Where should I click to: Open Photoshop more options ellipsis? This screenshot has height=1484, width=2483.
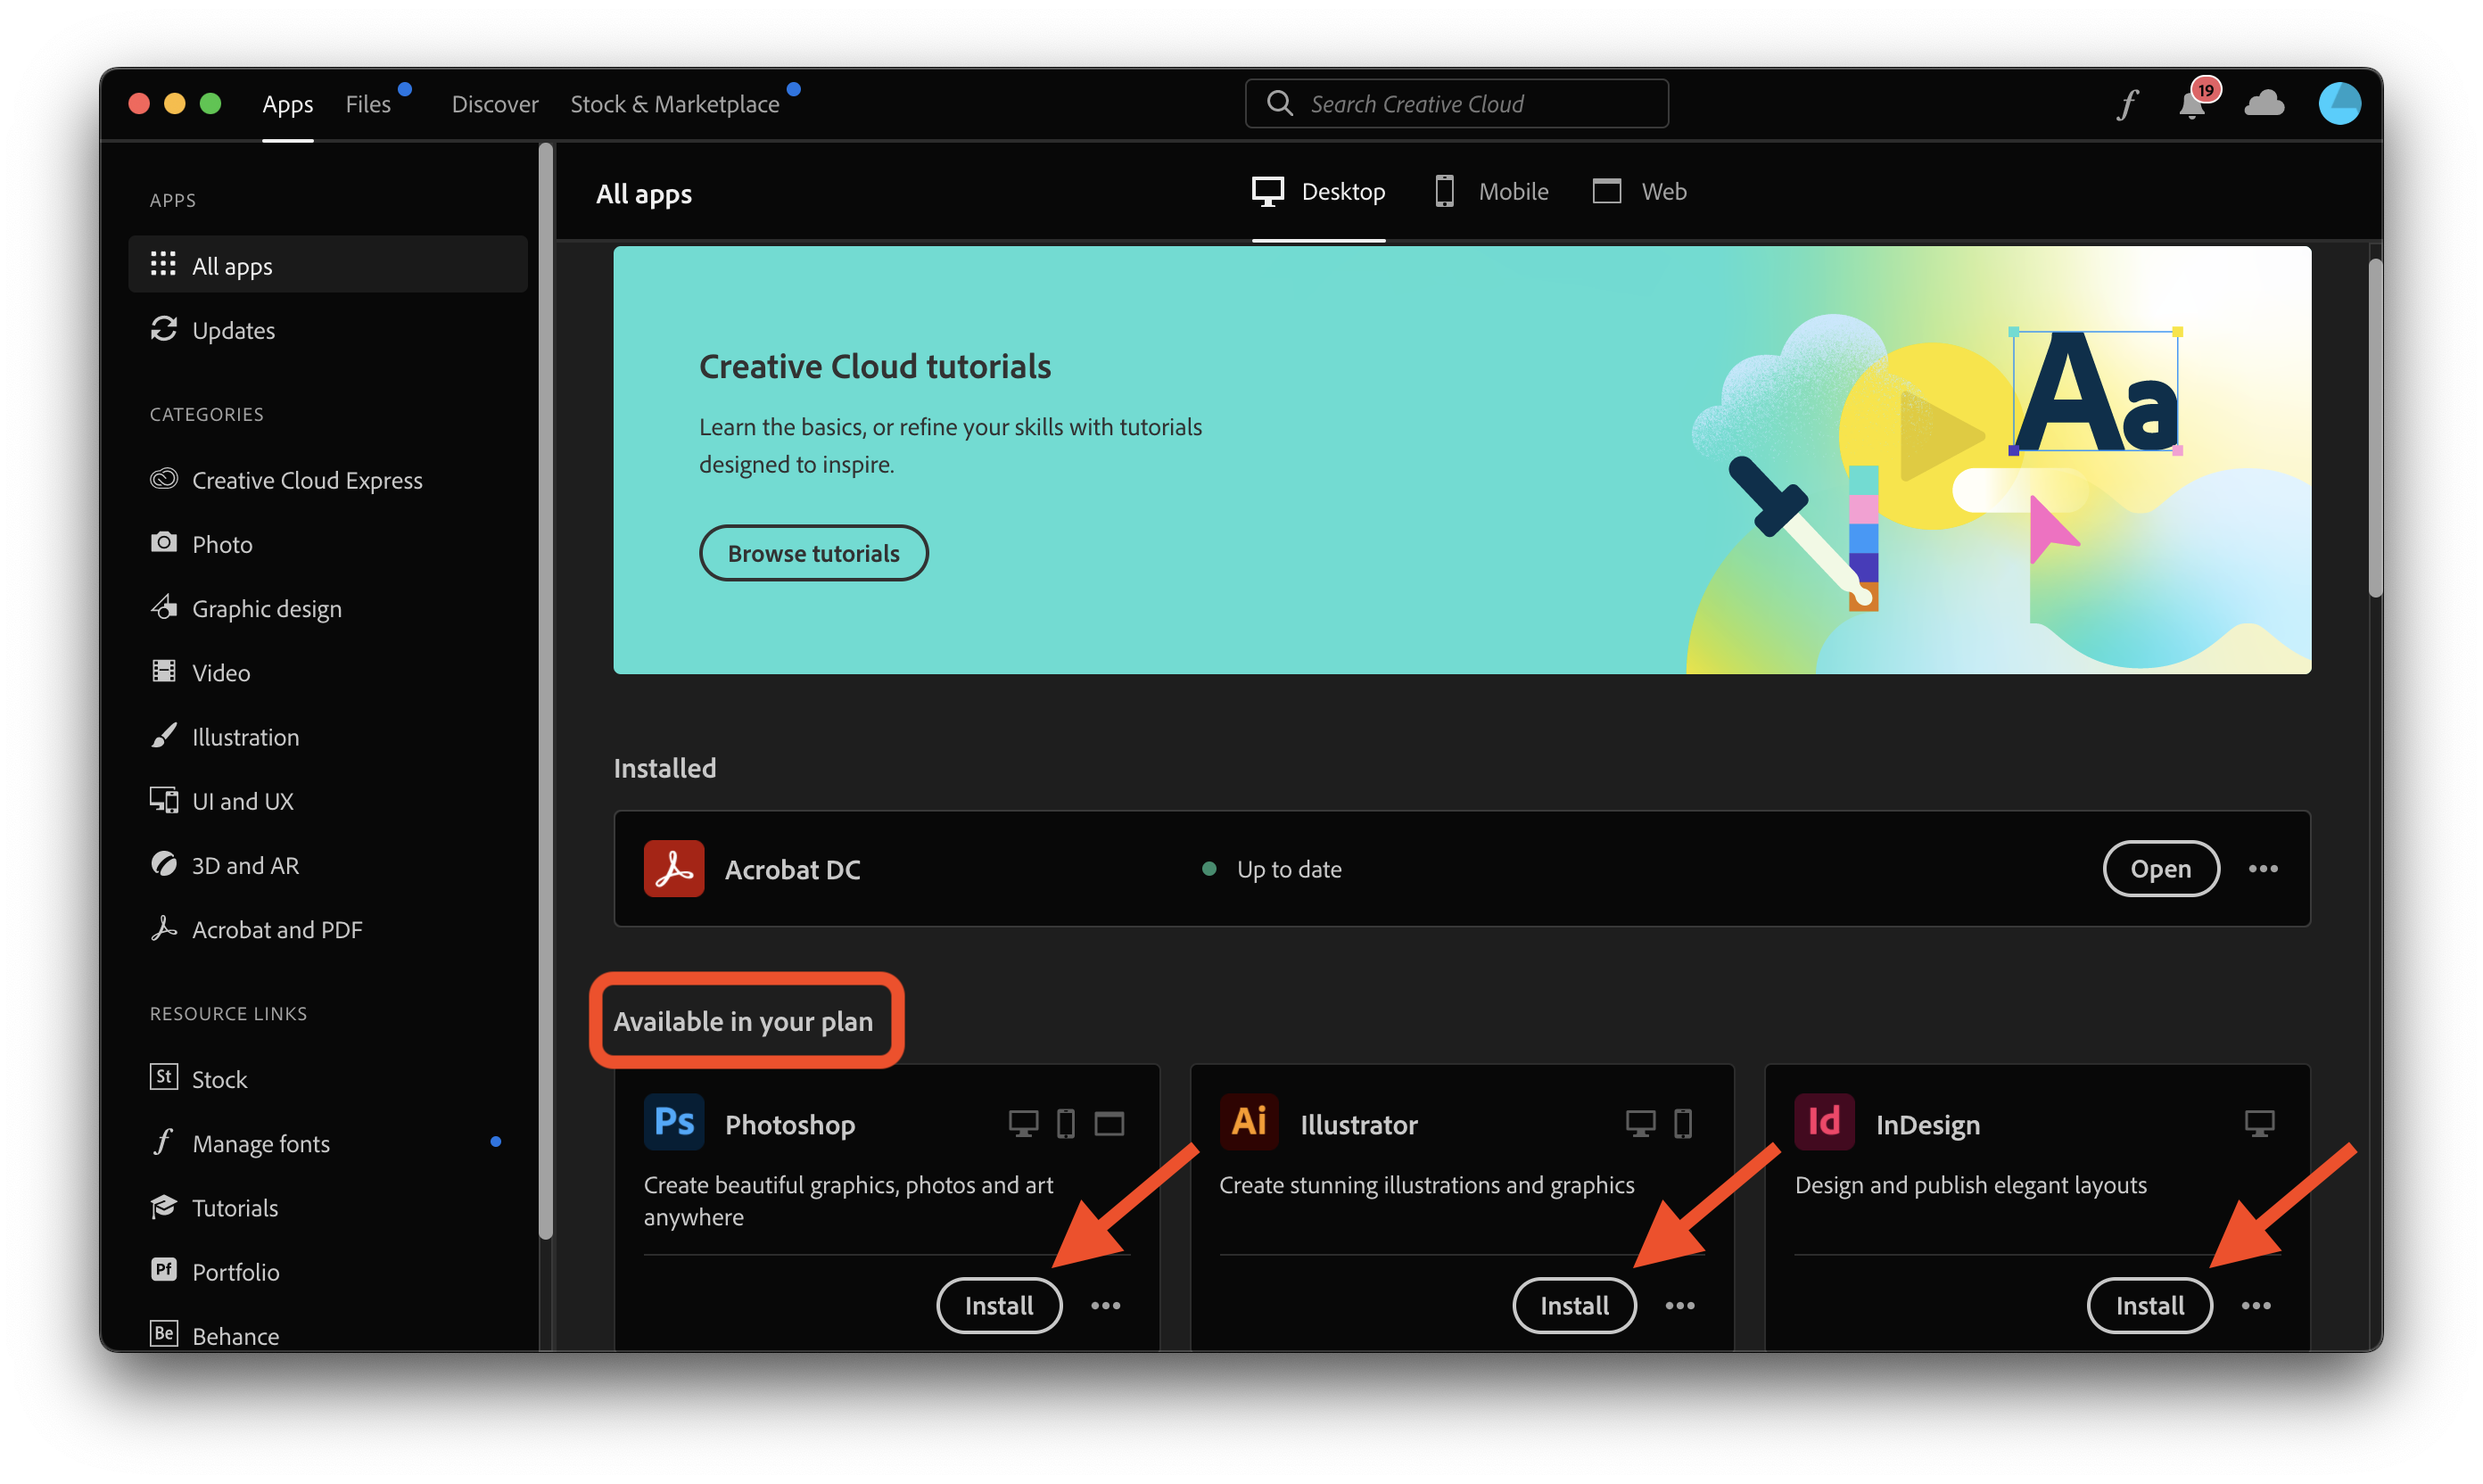(1105, 1305)
